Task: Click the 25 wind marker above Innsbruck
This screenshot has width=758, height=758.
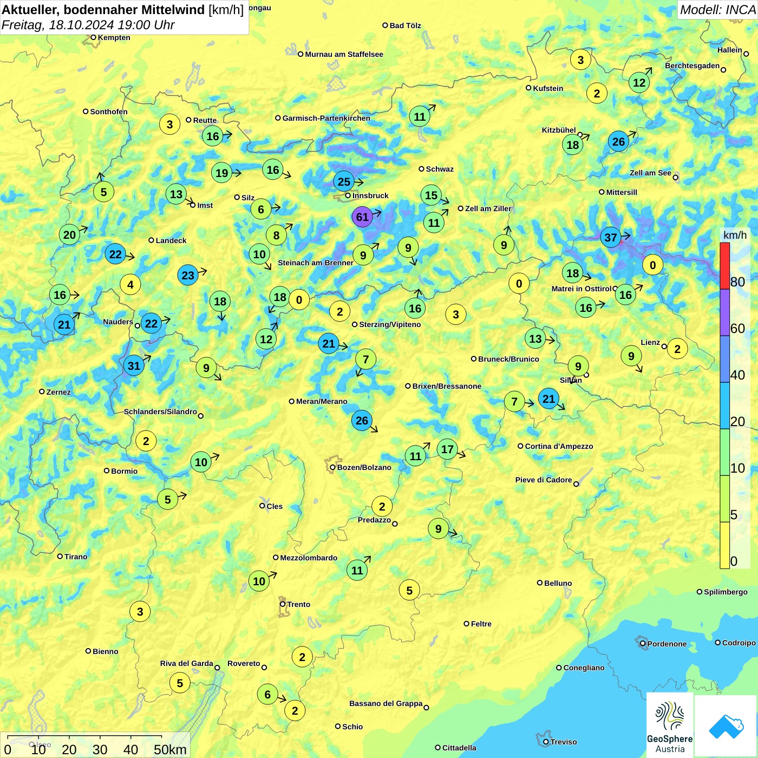Action: (x=344, y=181)
